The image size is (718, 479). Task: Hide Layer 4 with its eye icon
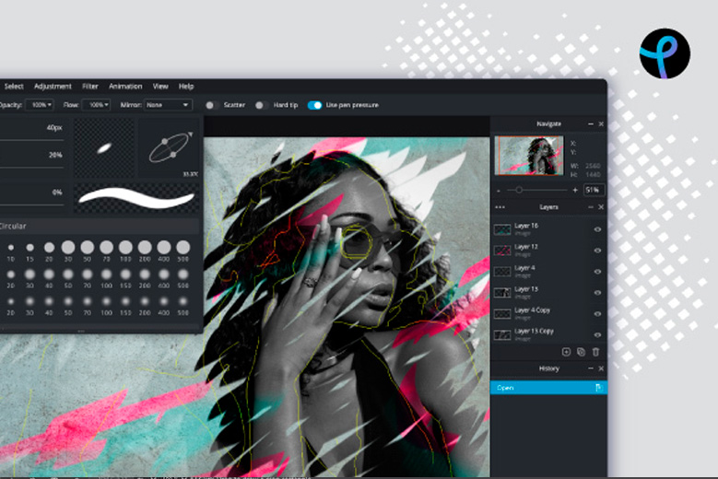tap(597, 272)
